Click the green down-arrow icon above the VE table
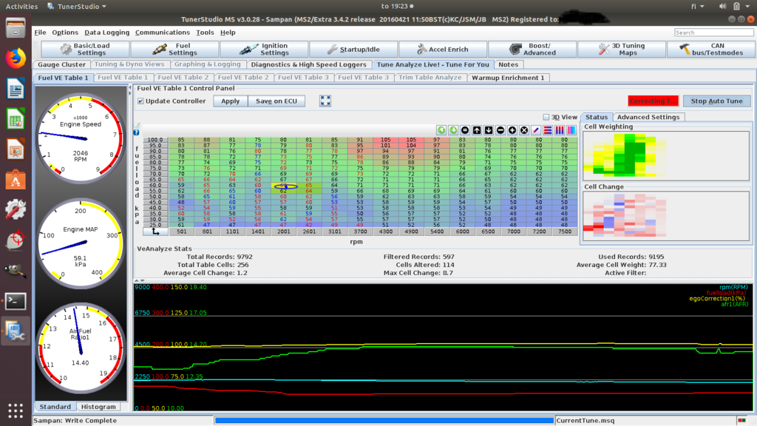This screenshot has height=426, width=757. [x=453, y=130]
